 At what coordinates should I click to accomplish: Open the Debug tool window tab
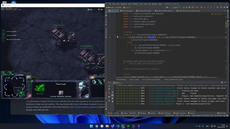click(x=124, y=113)
